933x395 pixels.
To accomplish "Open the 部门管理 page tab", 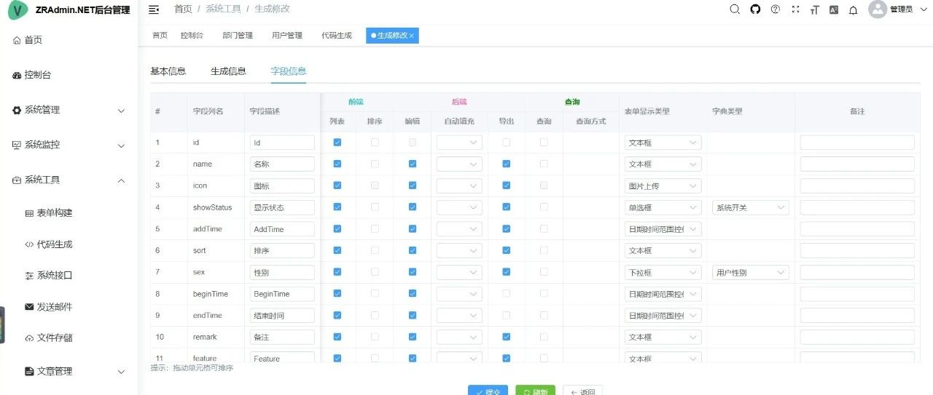I will (x=238, y=36).
